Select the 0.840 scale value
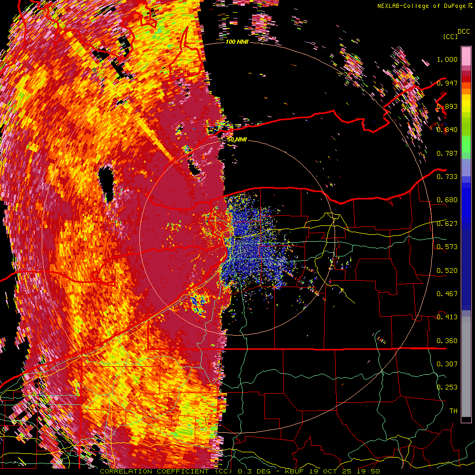Image resolution: width=475 pixels, height=475 pixels. pos(447,130)
